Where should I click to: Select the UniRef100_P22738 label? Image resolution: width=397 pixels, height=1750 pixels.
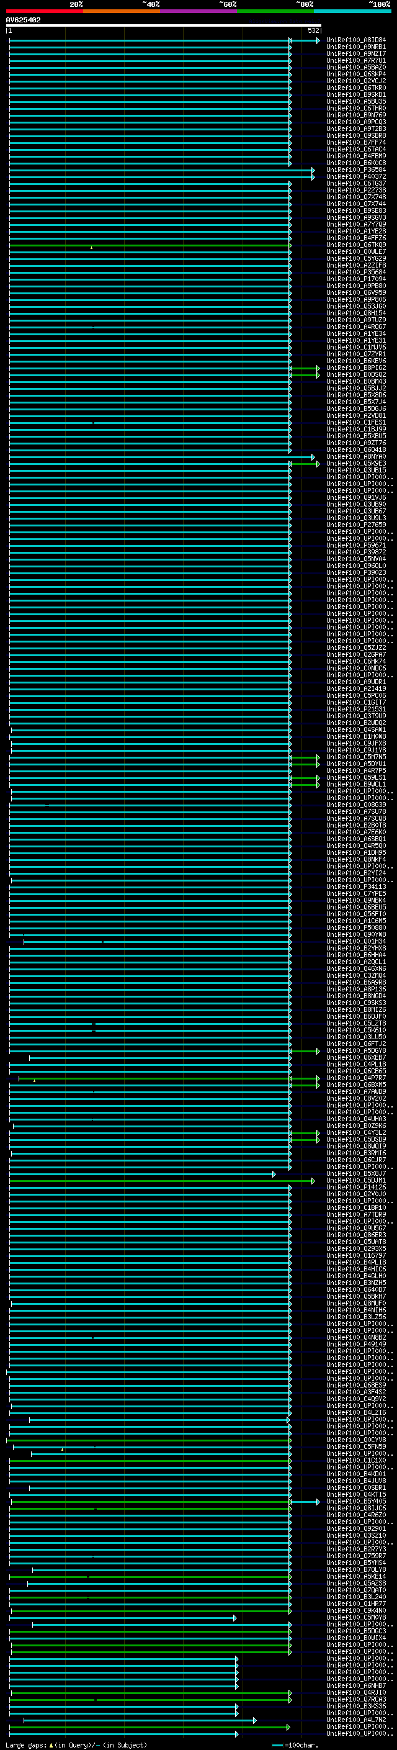point(355,190)
